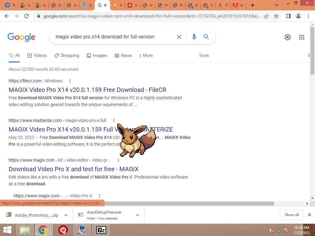The width and height of the screenshot is (315, 236).
Task: Submit search with the magnifier icon
Action: (206, 37)
